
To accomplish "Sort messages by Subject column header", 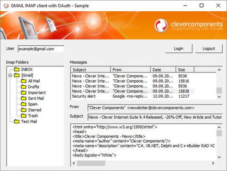I will (91, 70).
